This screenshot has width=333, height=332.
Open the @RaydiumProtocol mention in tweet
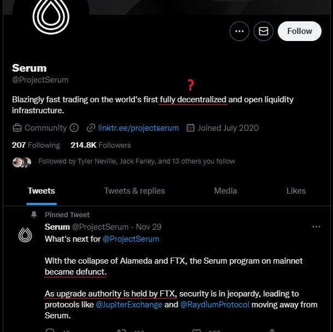(214, 305)
